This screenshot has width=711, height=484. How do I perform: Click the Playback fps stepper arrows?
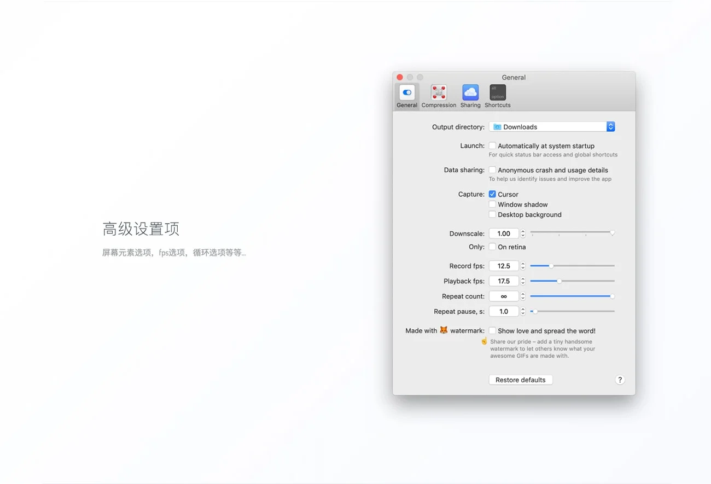(x=523, y=281)
